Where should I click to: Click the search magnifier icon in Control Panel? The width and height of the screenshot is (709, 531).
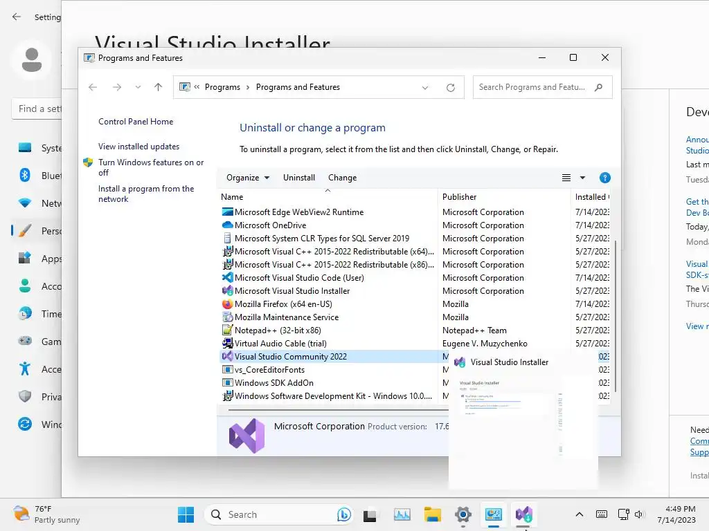point(599,87)
